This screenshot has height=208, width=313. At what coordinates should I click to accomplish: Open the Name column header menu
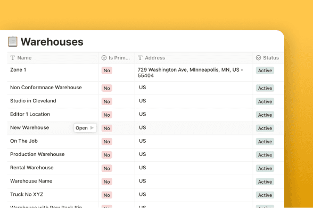coord(53,58)
